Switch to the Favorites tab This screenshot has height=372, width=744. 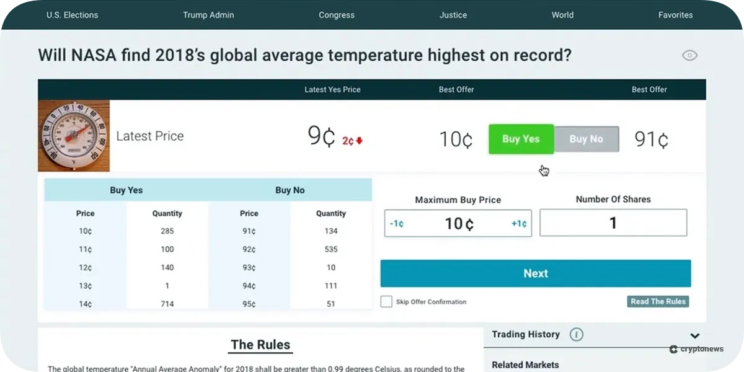pos(675,15)
